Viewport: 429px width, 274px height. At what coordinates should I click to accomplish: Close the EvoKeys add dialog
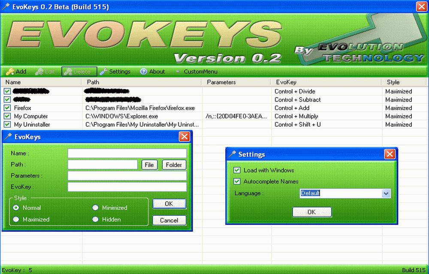click(184, 137)
